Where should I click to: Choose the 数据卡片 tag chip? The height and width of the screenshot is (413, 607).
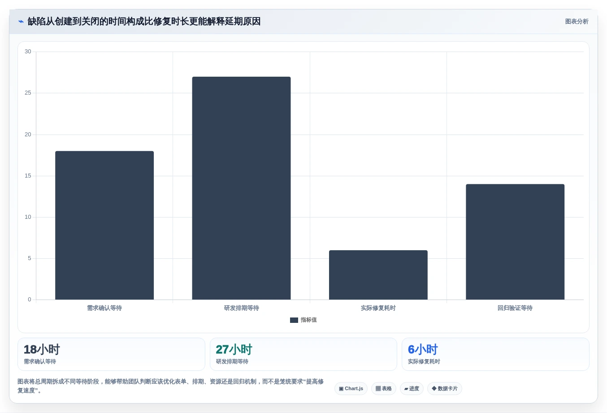pyautogui.click(x=445, y=388)
